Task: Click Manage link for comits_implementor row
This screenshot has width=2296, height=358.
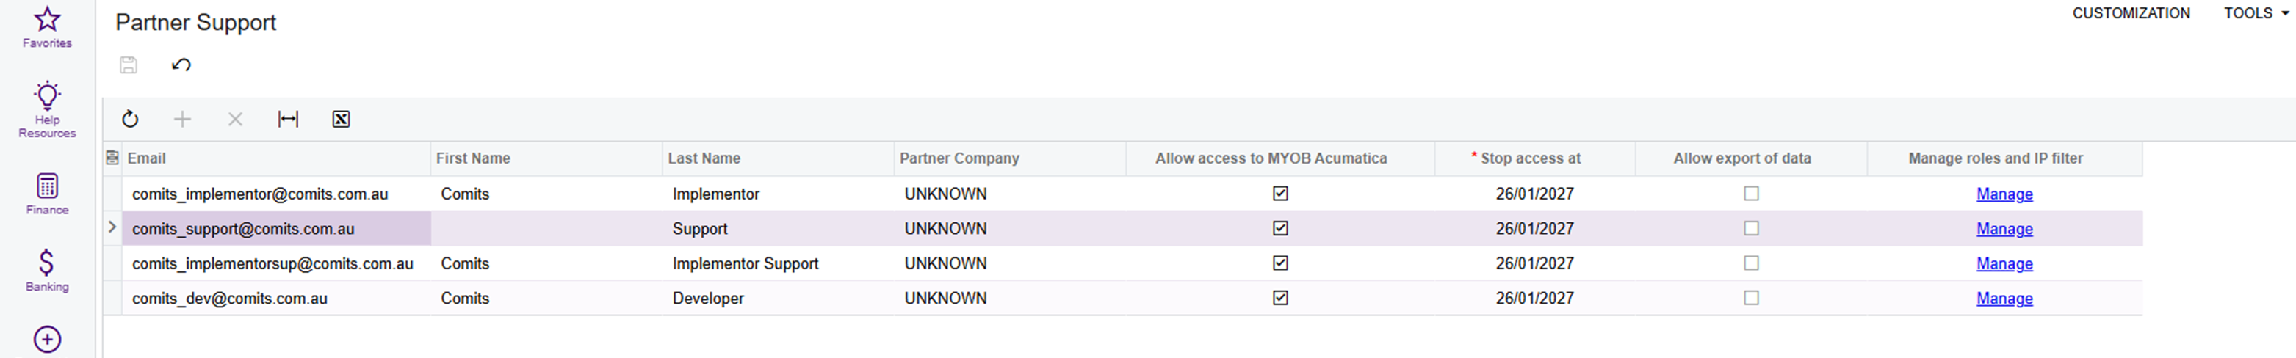Action: (2004, 194)
